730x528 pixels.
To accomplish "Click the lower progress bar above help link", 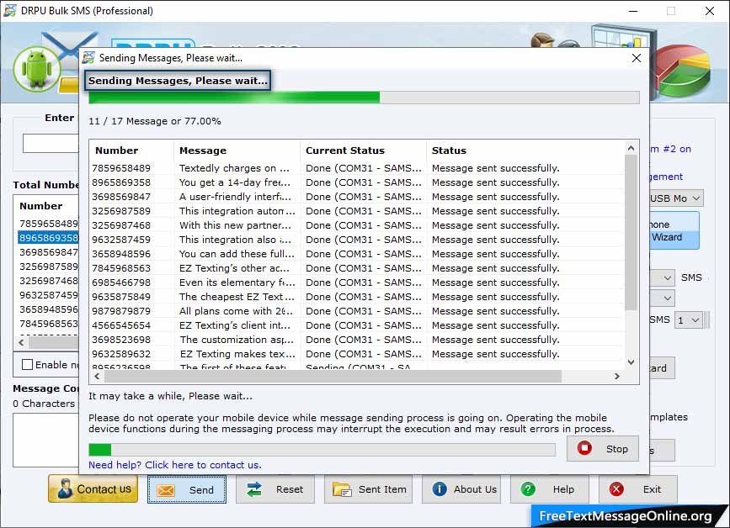I will 322,450.
